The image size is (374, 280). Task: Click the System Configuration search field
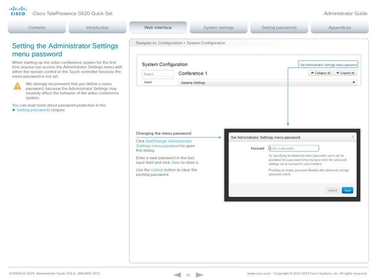coord(157,74)
